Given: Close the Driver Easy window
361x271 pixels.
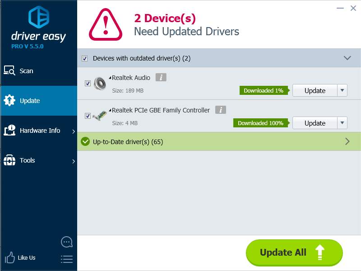Looking at the screenshot, I should pyautogui.click(x=353, y=8).
